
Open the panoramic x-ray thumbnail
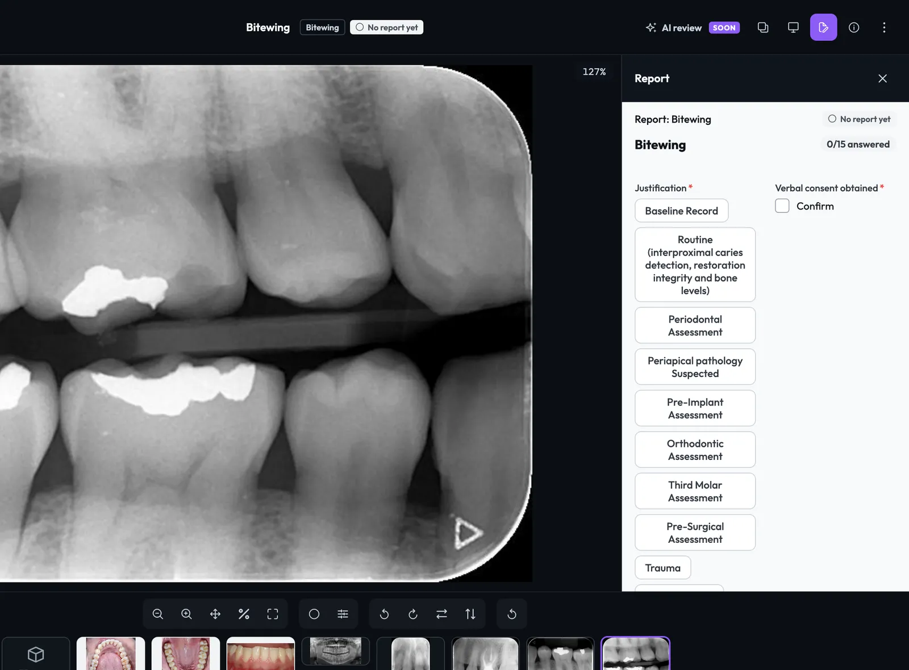coord(336,651)
